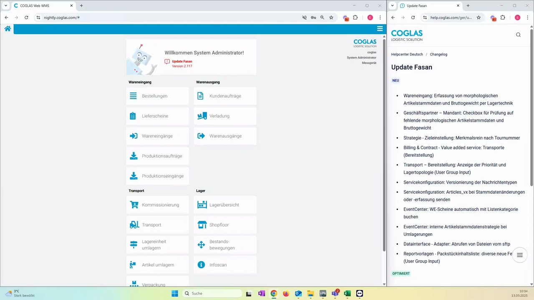Viewport: 534px width, 300px height.
Task: Open the password key icon in the COGLAS address bar
Action: (x=313, y=17)
